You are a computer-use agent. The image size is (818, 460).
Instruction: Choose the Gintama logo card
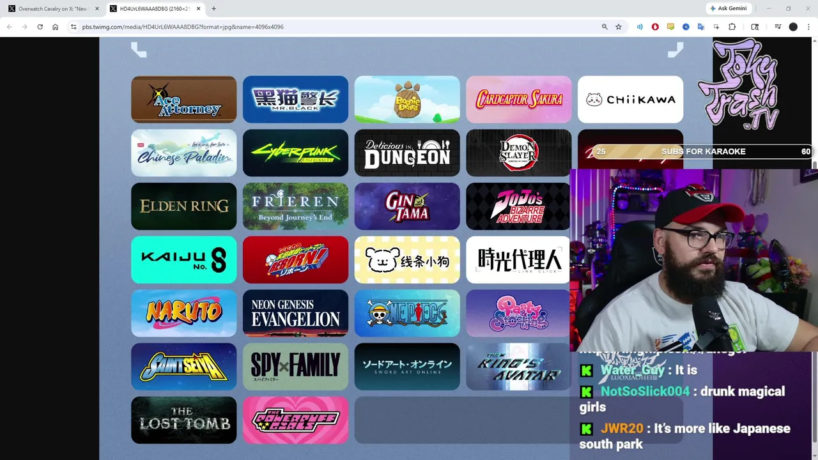coord(407,206)
